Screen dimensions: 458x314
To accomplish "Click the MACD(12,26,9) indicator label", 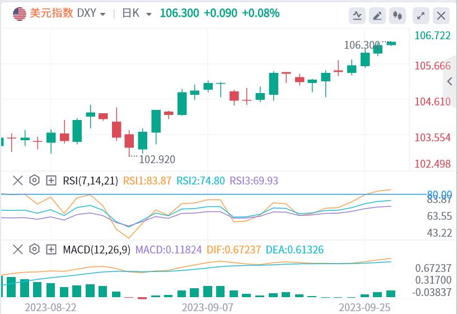I will [x=95, y=250].
